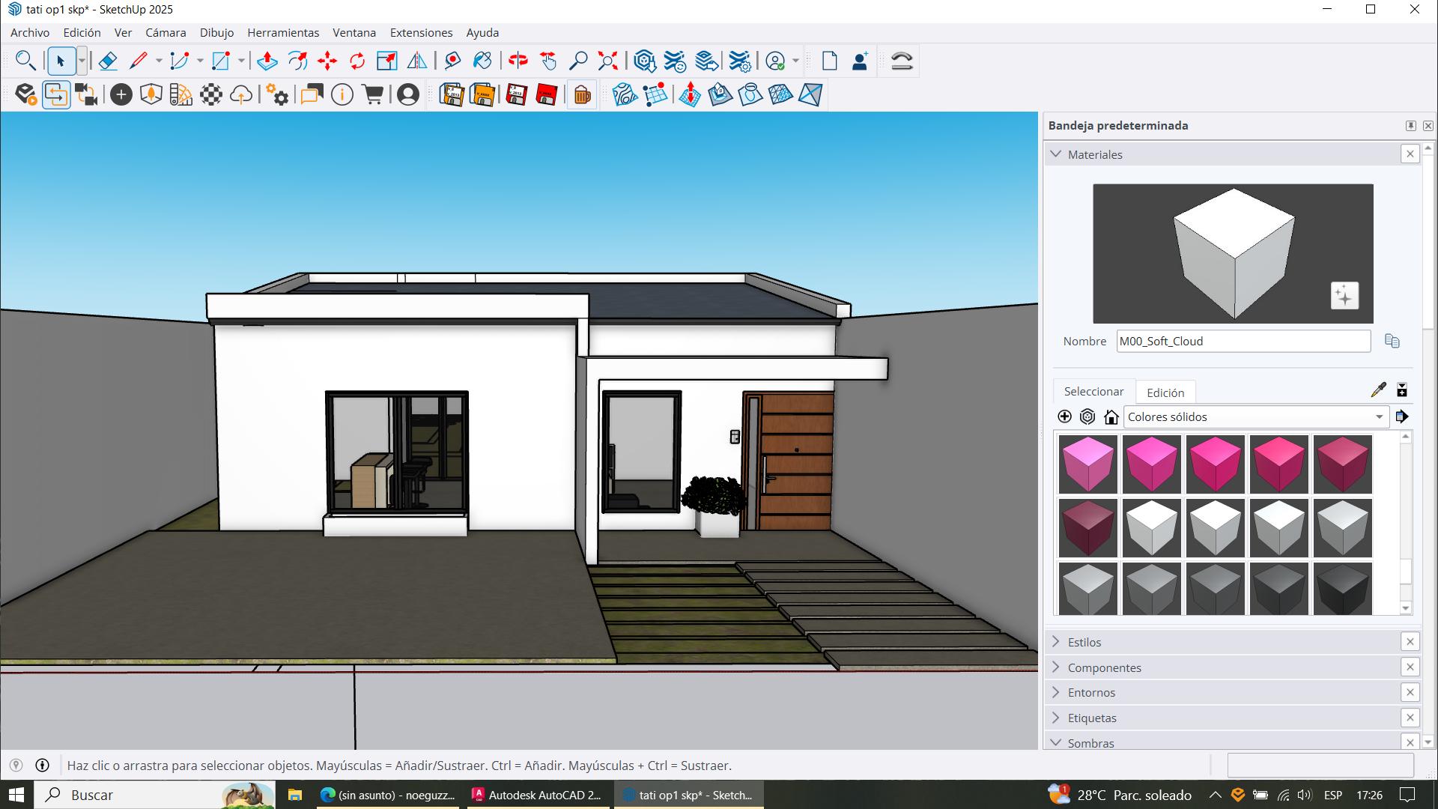Image resolution: width=1438 pixels, height=809 pixels.
Task: Select the Eraser tool
Action: point(108,61)
